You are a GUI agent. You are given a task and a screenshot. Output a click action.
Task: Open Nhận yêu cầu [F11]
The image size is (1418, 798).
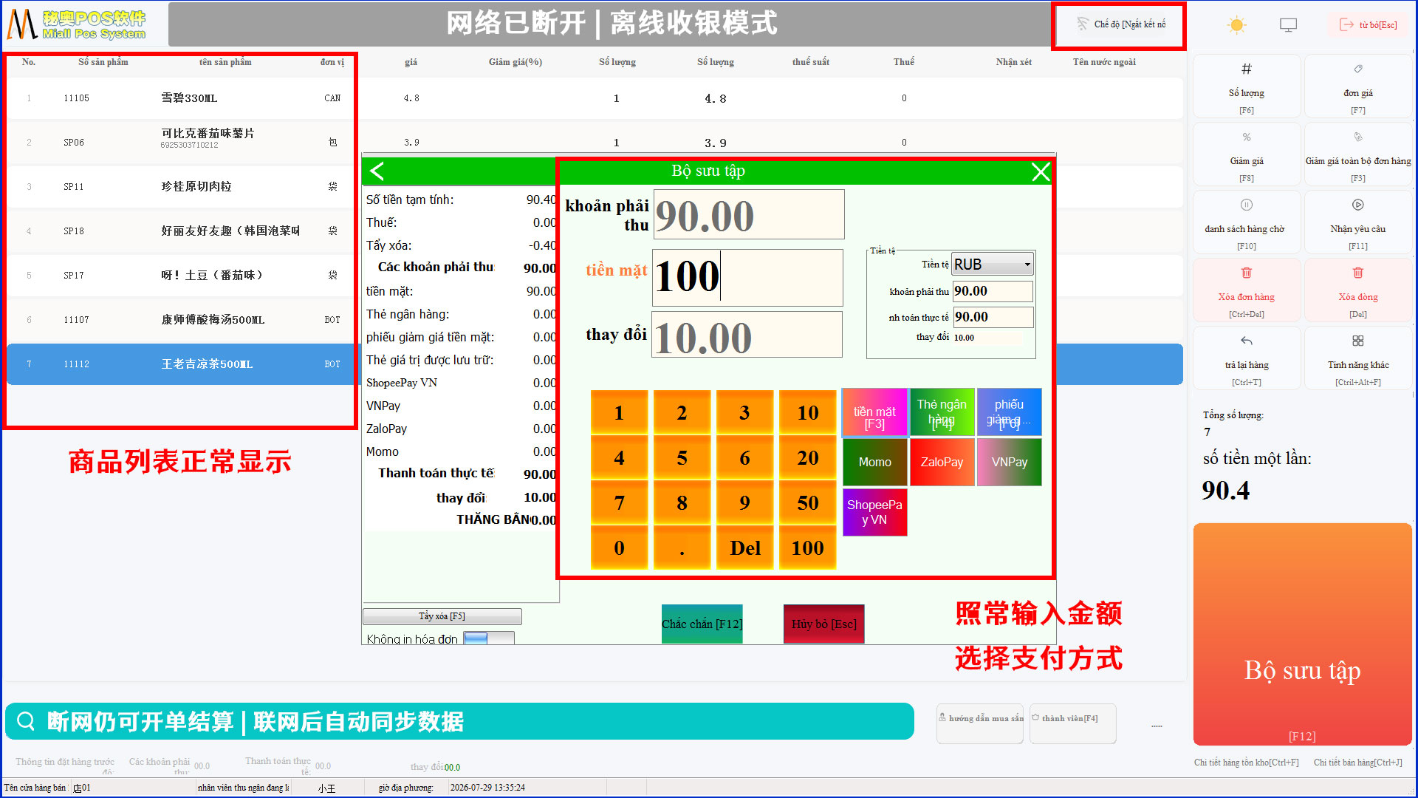[1357, 223]
